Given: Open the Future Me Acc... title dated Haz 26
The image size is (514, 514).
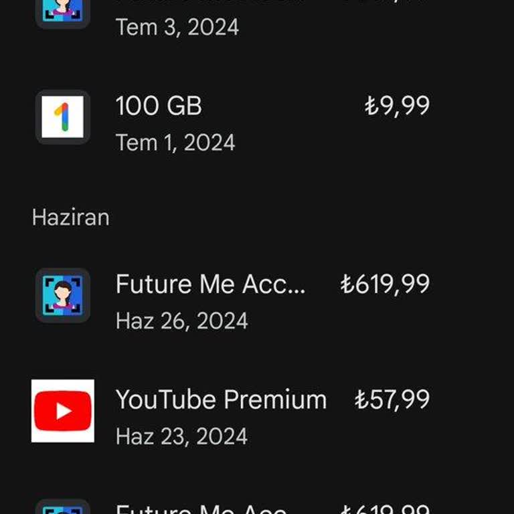Looking at the screenshot, I should point(210,284).
